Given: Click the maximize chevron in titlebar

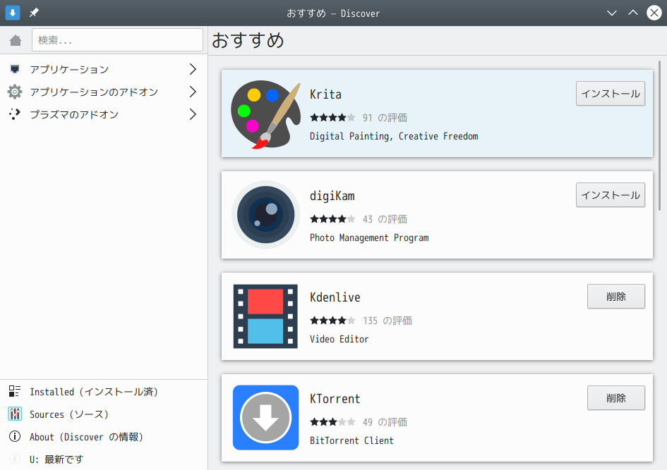Looking at the screenshot, I should (633, 13).
